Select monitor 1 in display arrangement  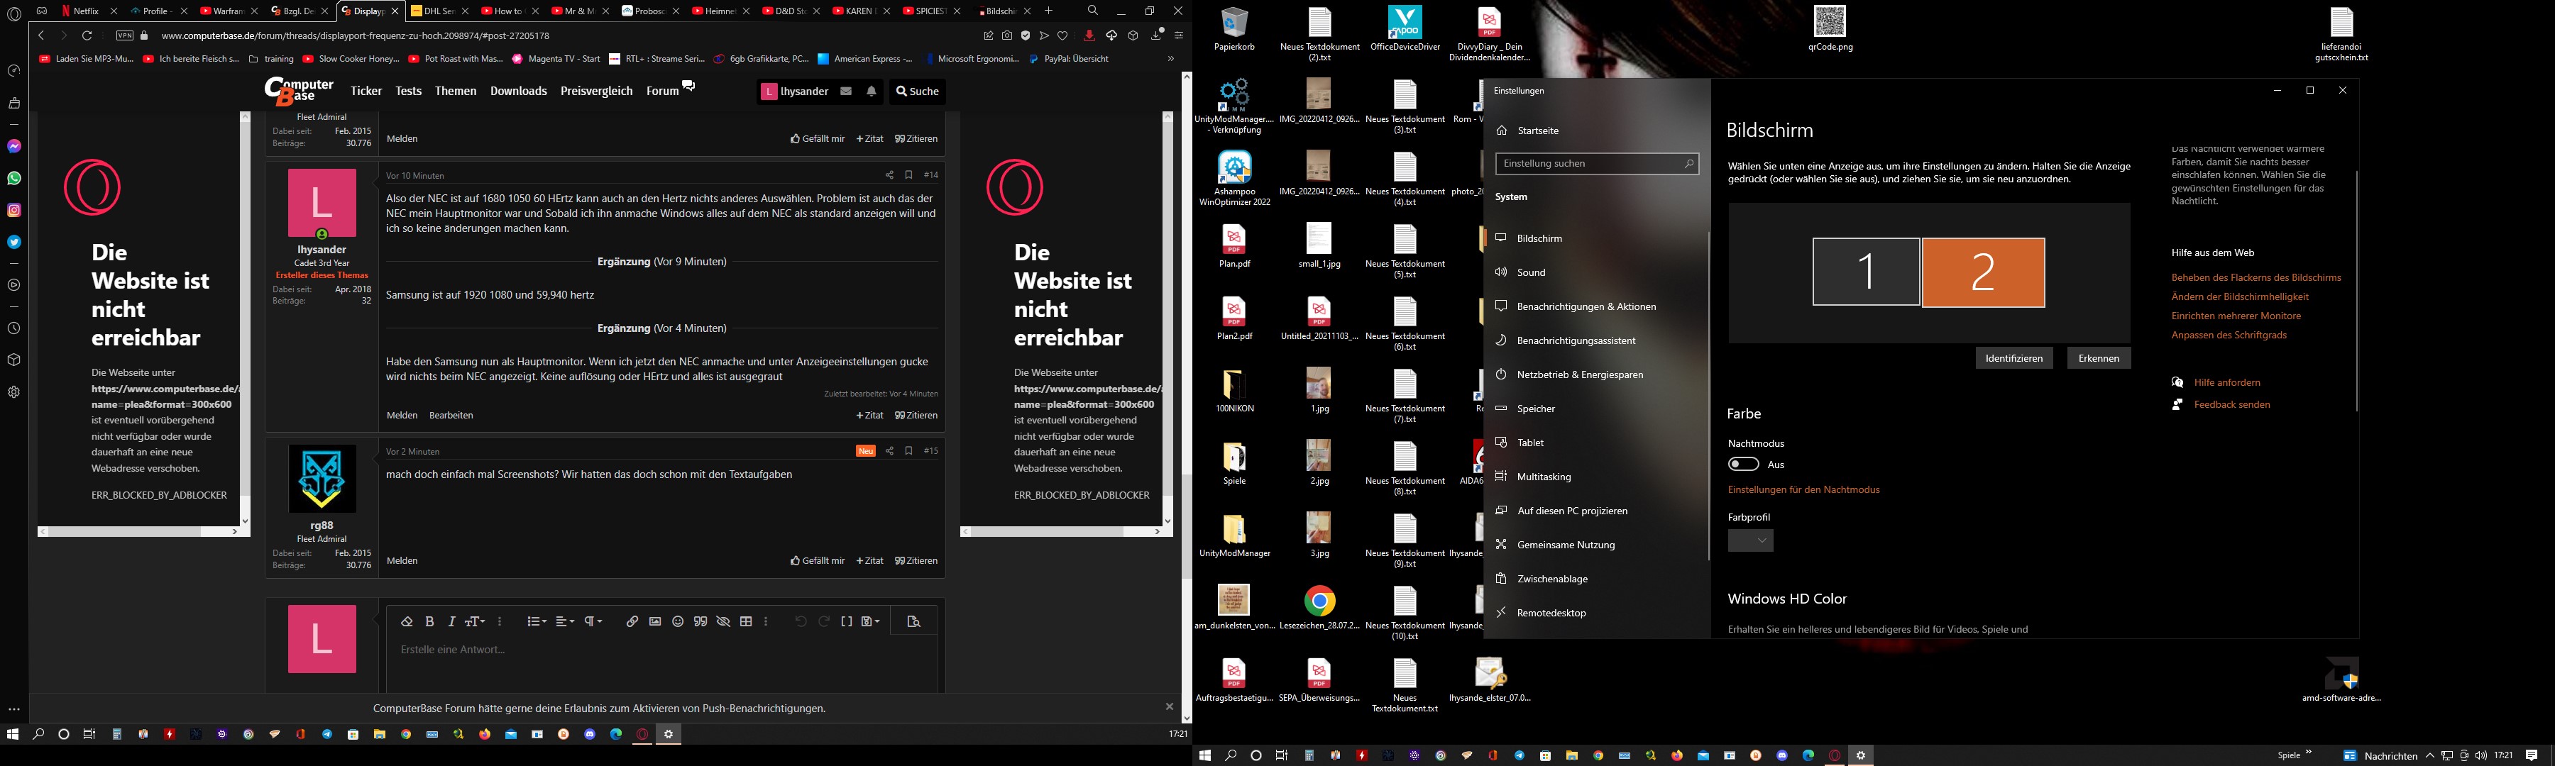(x=1866, y=272)
